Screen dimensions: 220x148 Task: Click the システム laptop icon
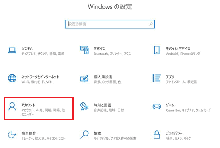coord(12,50)
